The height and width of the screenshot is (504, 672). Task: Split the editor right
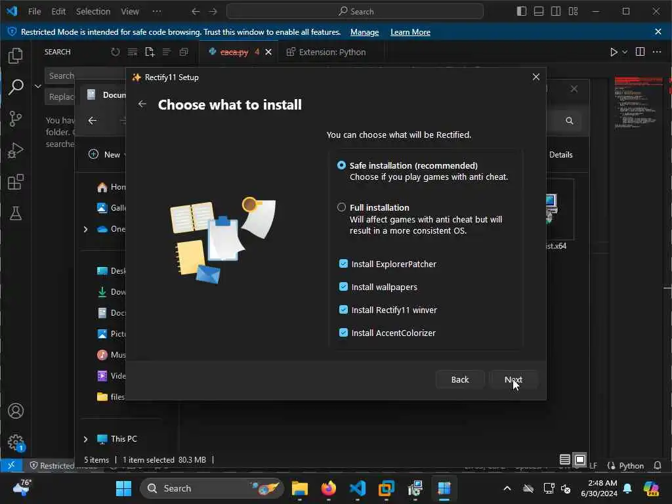(640, 52)
